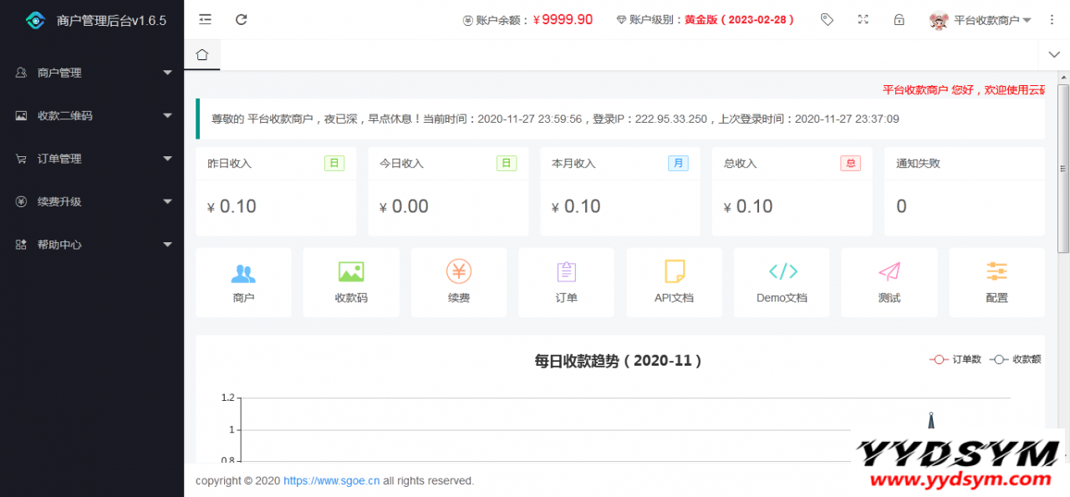1070x497 pixels.
Task: Open the 商户 shortcut tile
Action: pyautogui.click(x=243, y=282)
